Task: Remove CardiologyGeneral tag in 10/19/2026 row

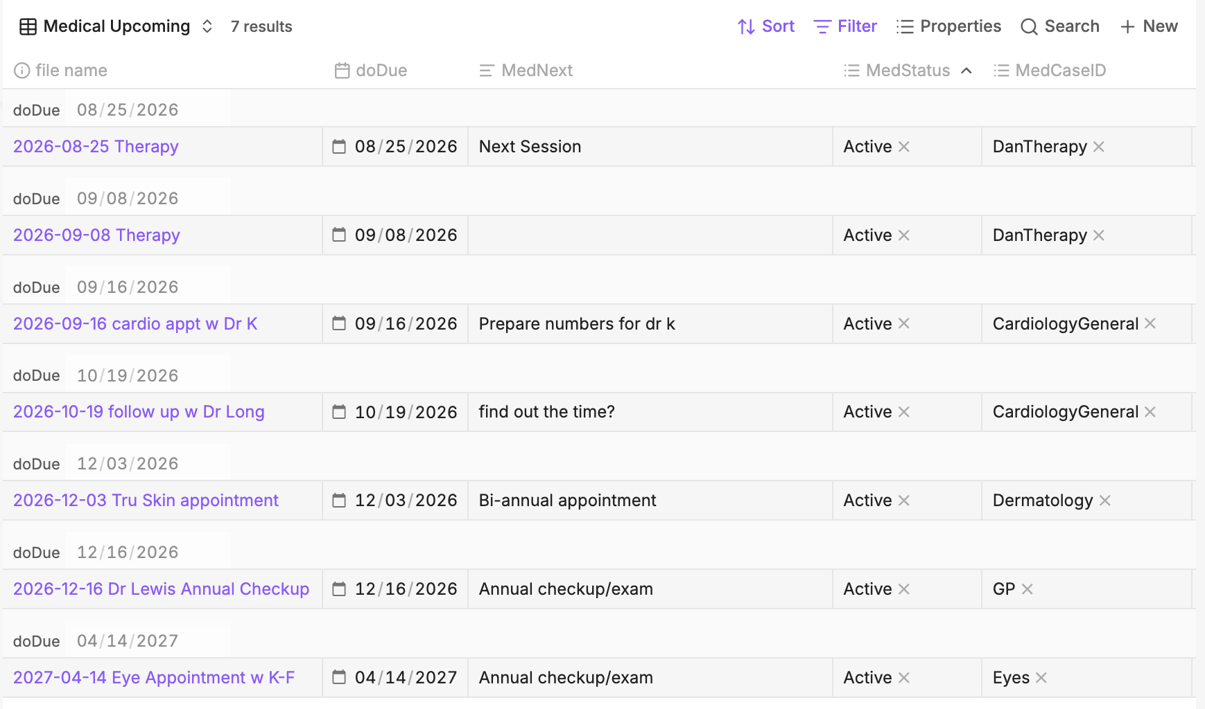Action: coord(1150,412)
